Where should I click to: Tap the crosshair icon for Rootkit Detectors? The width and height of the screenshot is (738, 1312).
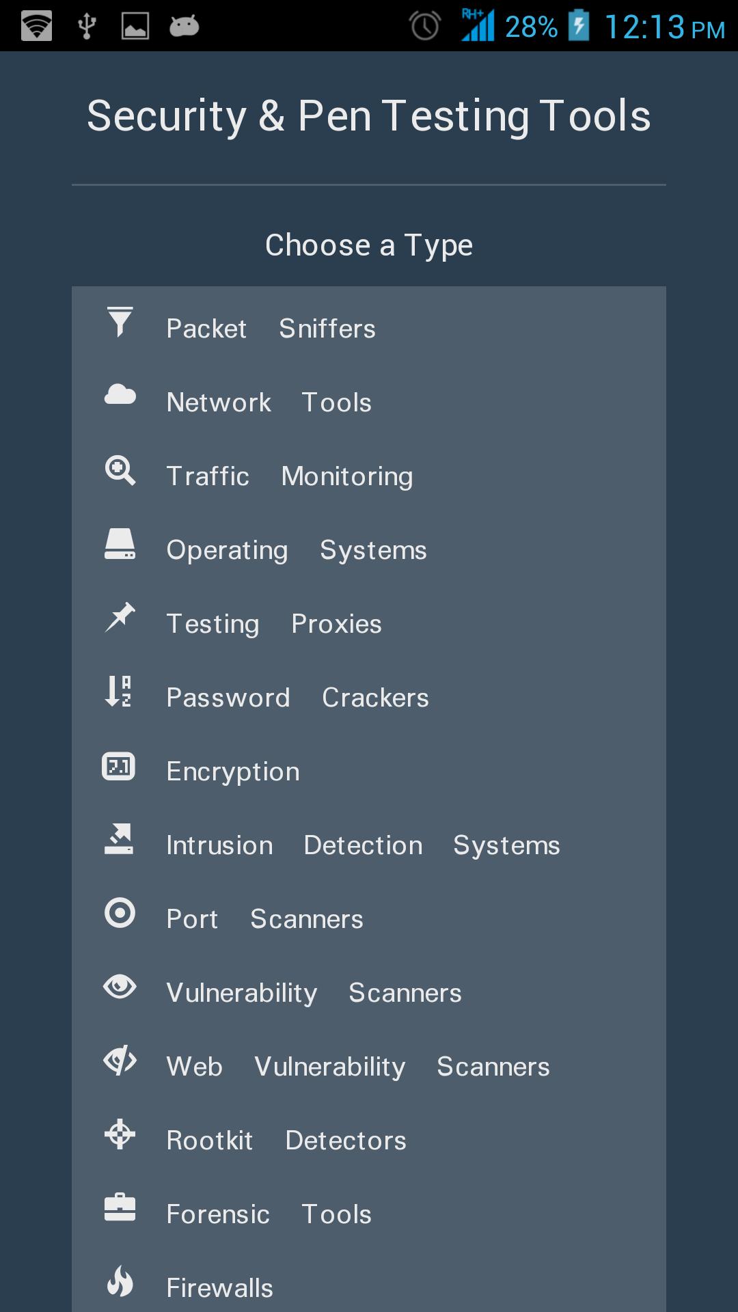pyautogui.click(x=120, y=1134)
